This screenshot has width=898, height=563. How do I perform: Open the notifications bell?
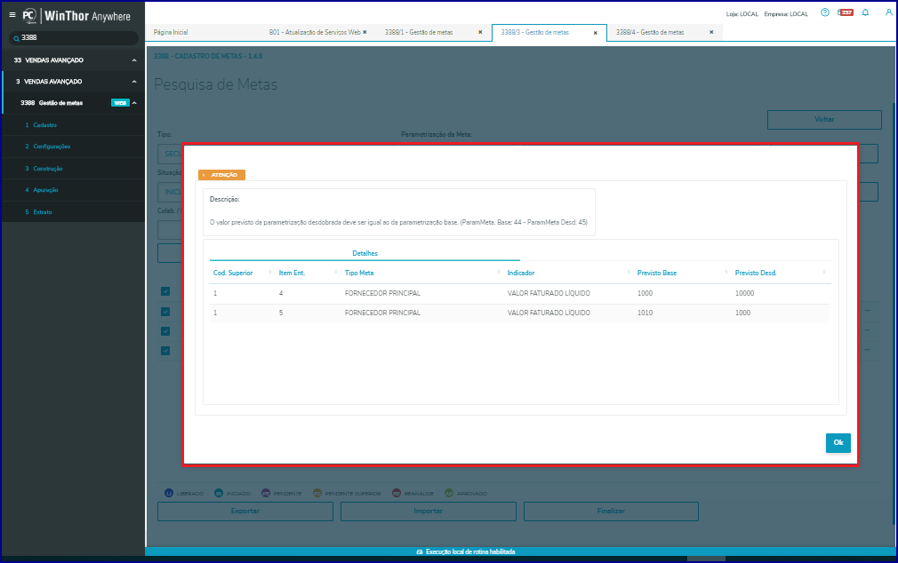[x=865, y=12]
